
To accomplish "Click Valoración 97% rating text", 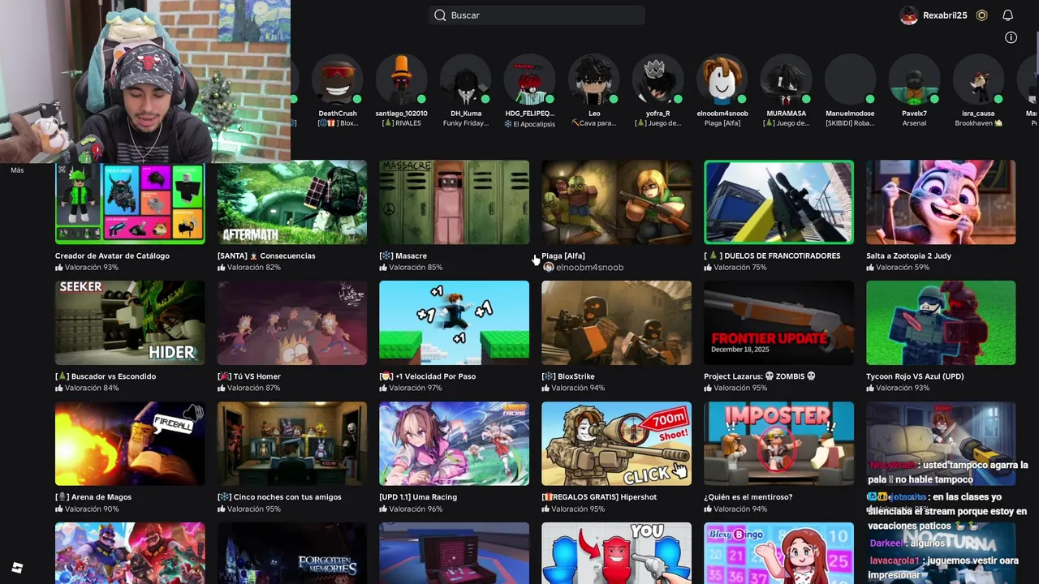I will [x=416, y=388].
